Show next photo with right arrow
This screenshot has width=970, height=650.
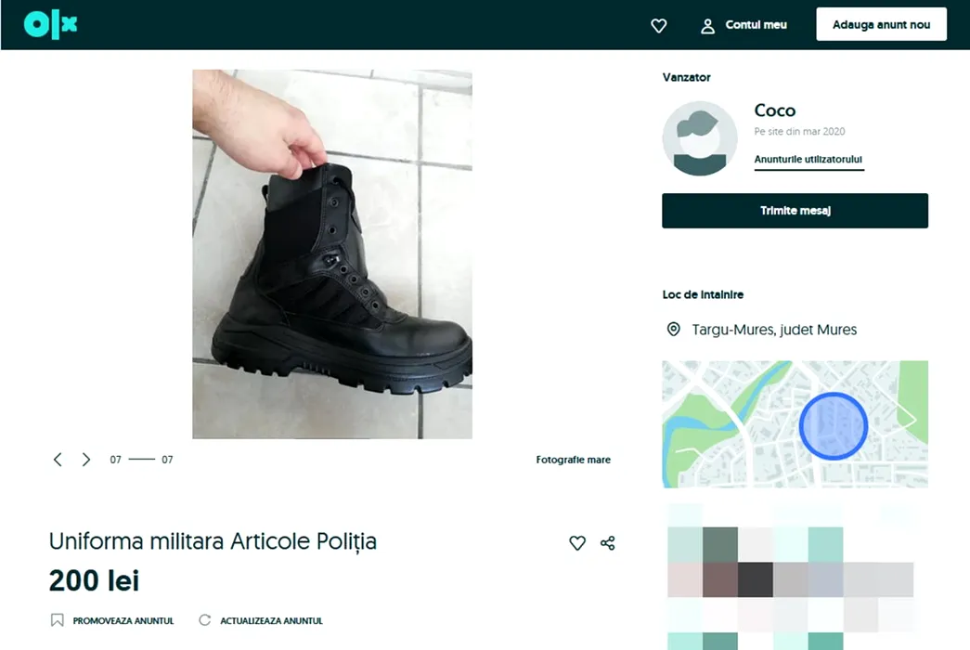pos(86,460)
